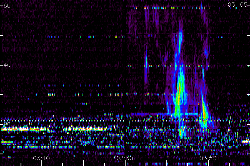This screenshot has height=166, width=250.
Task: Click the 03:10 time axis label
Action: click(41, 158)
